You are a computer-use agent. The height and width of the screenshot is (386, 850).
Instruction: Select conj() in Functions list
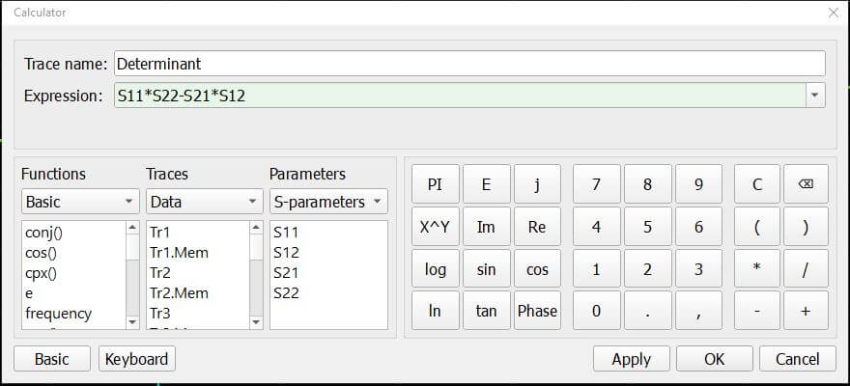[43, 233]
